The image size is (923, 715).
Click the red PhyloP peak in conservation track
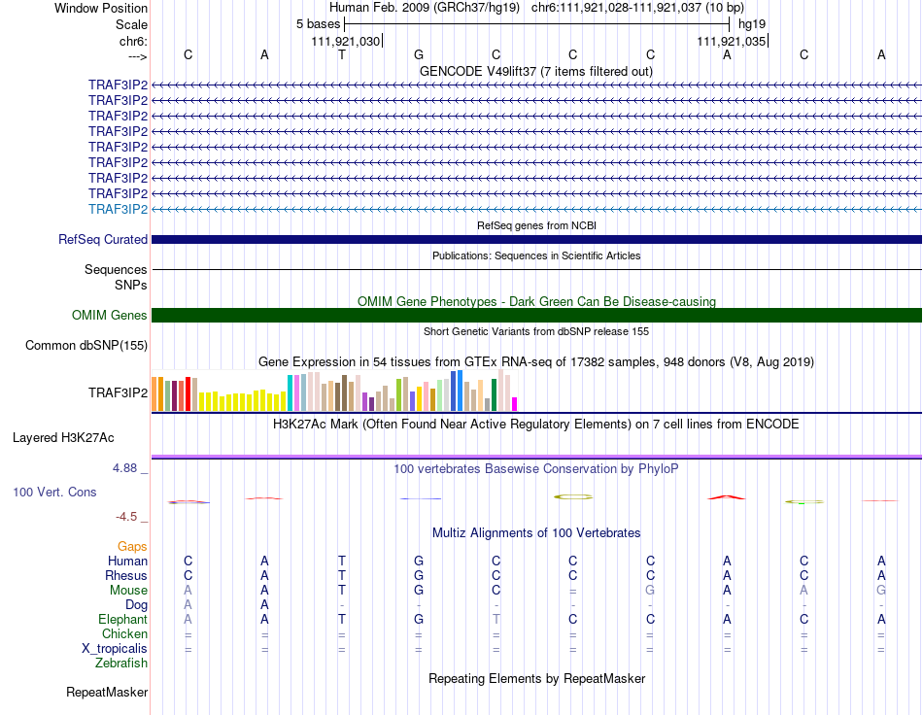click(727, 497)
